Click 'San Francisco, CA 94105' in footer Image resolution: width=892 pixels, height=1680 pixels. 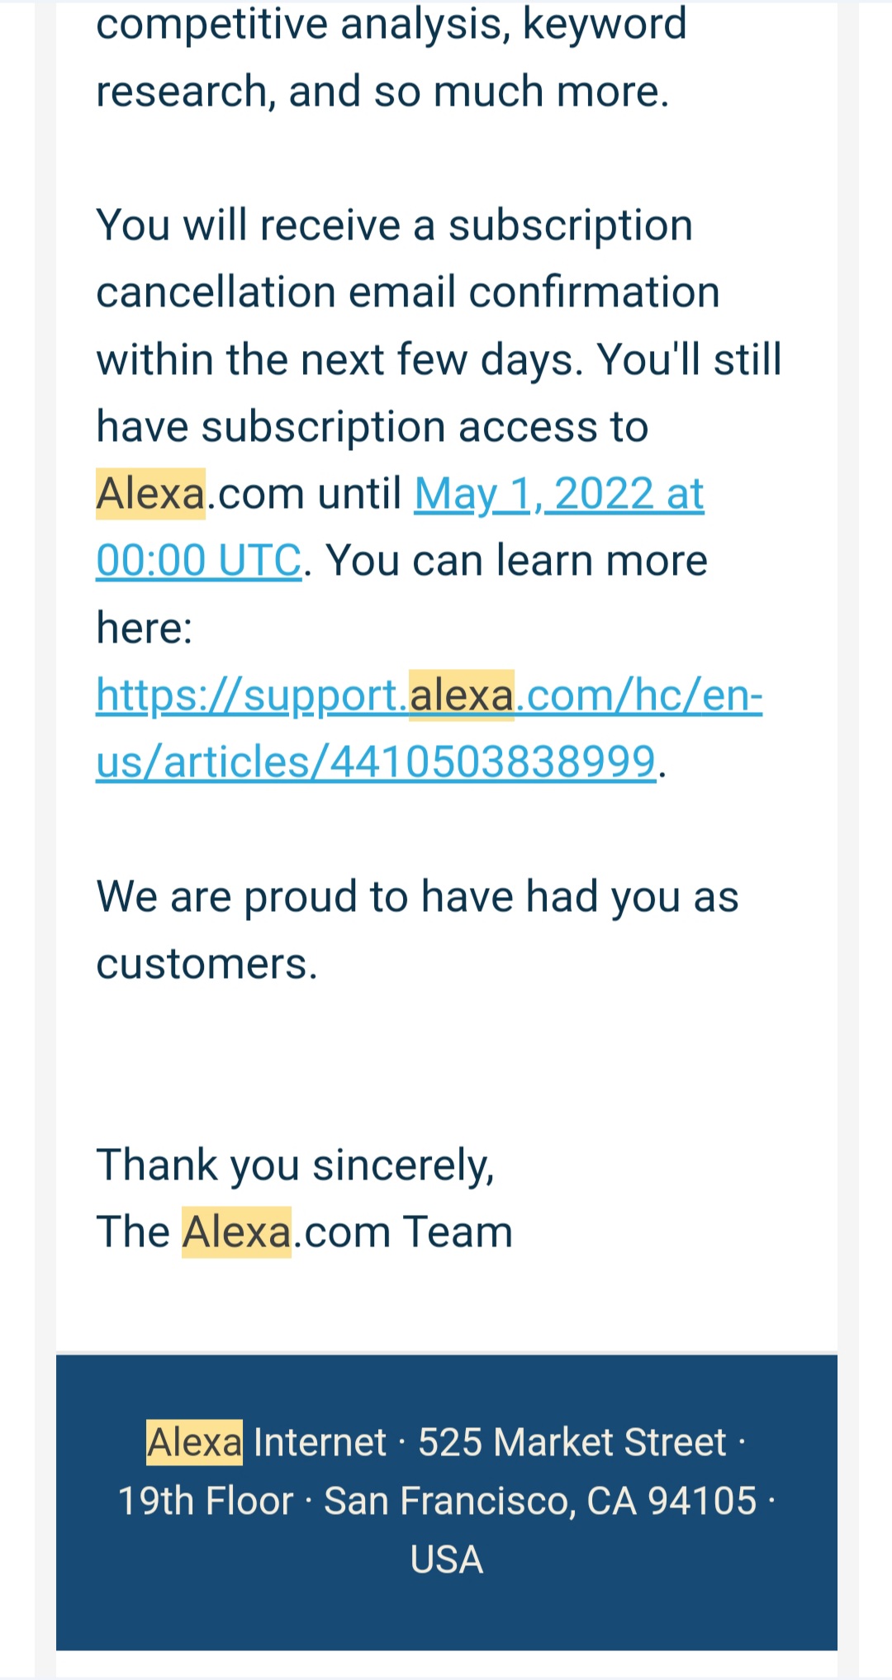(540, 1502)
